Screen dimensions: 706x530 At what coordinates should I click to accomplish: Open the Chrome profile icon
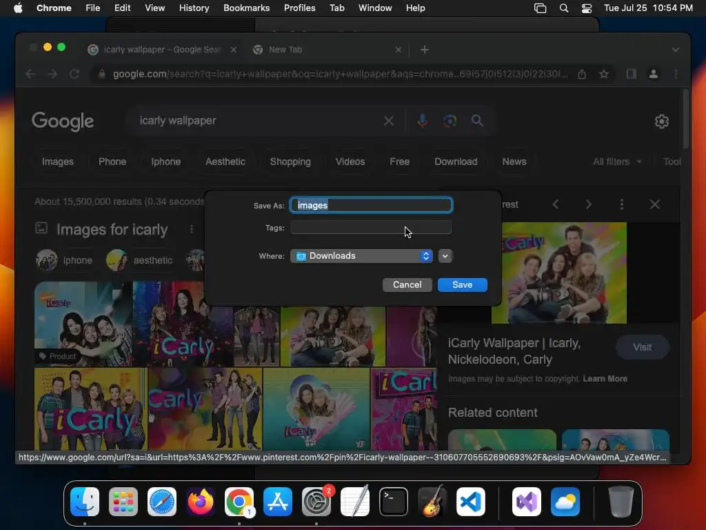point(654,74)
